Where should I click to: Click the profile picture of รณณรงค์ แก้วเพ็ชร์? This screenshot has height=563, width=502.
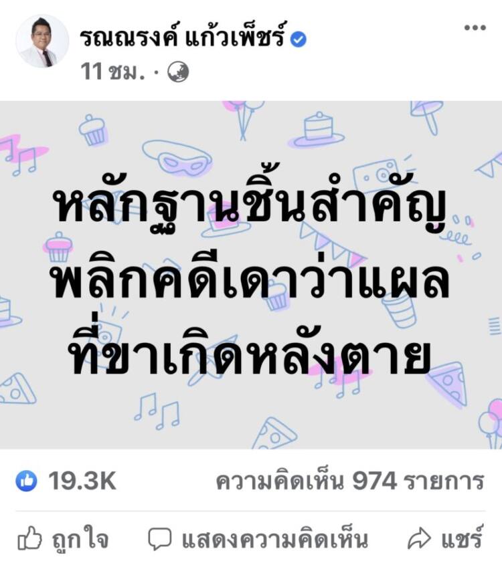pyautogui.click(x=42, y=41)
